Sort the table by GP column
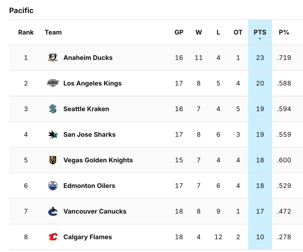 [x=179, y=32]
